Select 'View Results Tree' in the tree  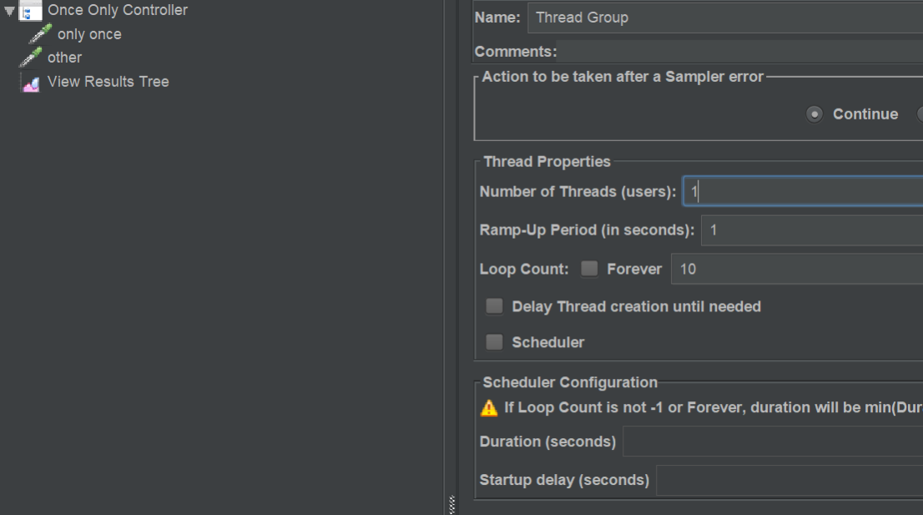click(x=108, y=82)
